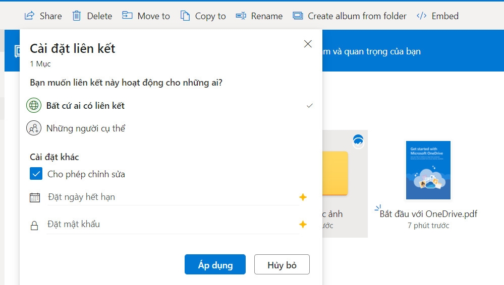
Task: Click the lock icon for password
Action: point(34,225)
